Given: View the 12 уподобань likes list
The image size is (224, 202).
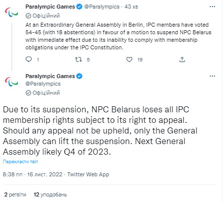Looking at the screenshot, I should (x=50, y=194).
